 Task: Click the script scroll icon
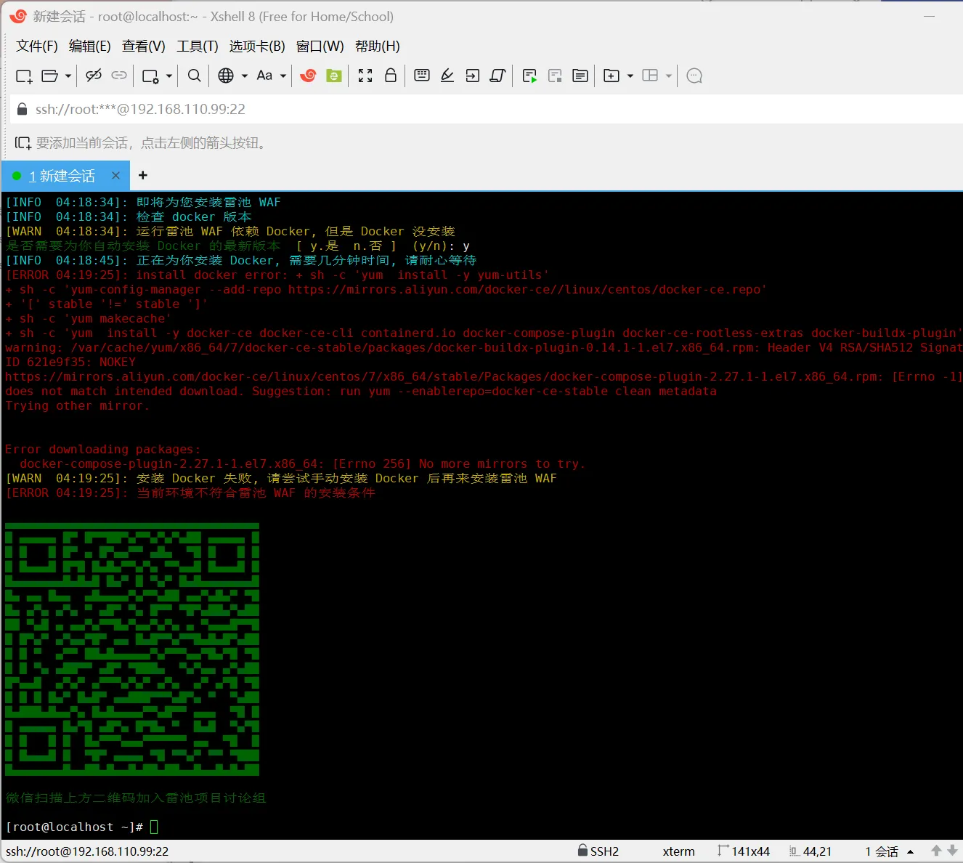[497, 76]
